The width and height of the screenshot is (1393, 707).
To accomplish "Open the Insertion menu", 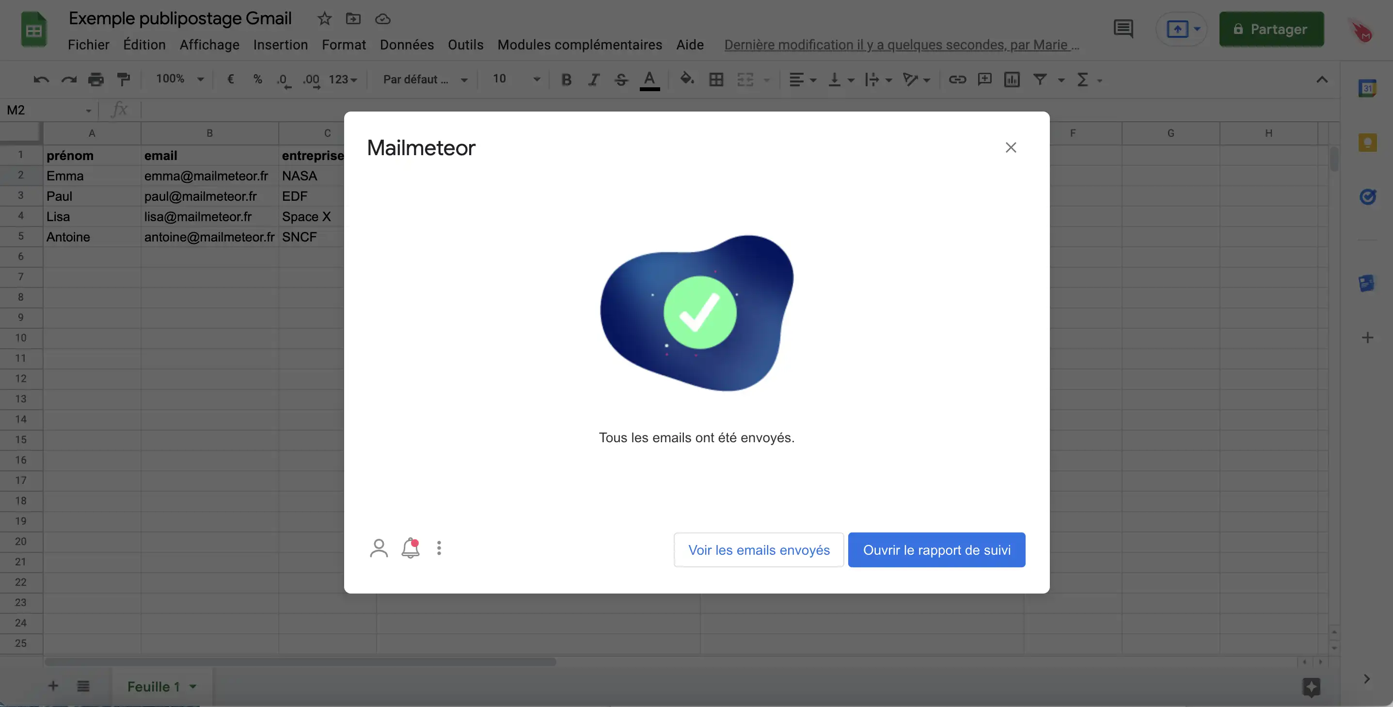I will (x=281, y=45).
